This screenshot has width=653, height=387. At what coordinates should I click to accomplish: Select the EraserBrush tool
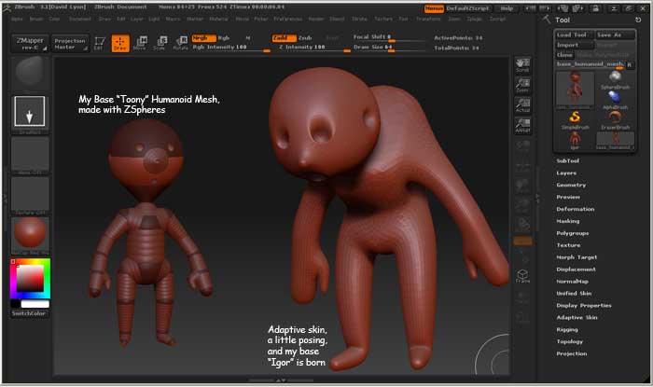pyautogui.click(x=615, y=120)
